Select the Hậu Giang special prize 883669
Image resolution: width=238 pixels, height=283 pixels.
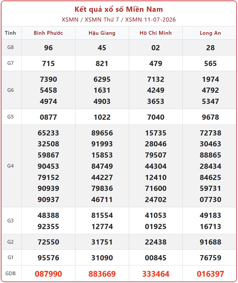[x=102, y=274]
